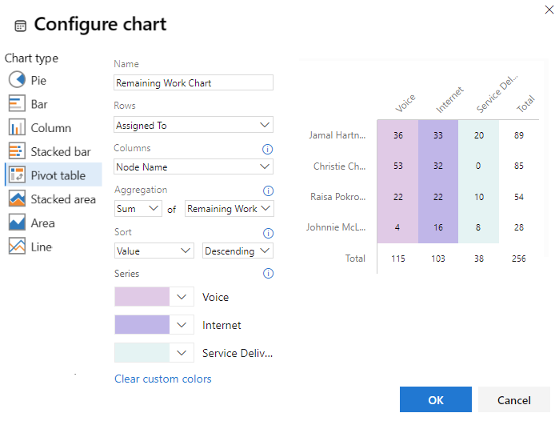The height and width of the screenshot is (421, 555).
Task: Select the Stacked bar chart icon
Action: click(17, 151)
